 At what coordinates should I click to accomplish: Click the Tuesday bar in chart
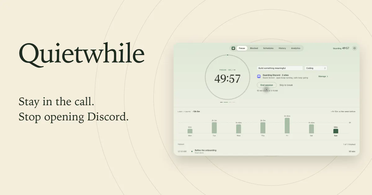214,128
